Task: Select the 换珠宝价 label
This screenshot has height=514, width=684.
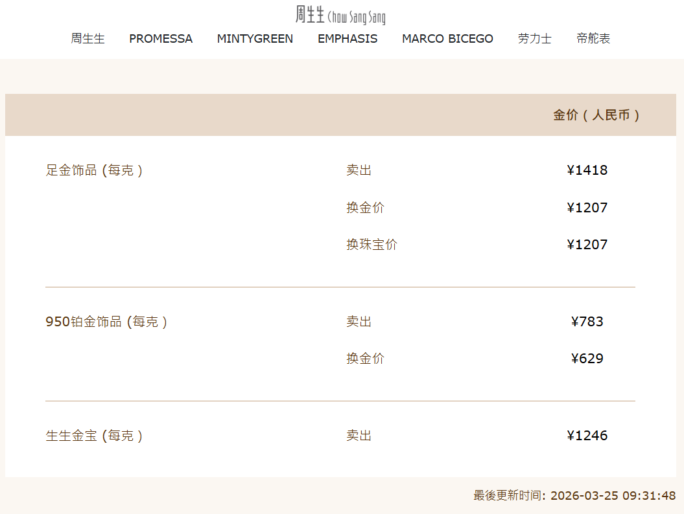Action: click(371, 245)
